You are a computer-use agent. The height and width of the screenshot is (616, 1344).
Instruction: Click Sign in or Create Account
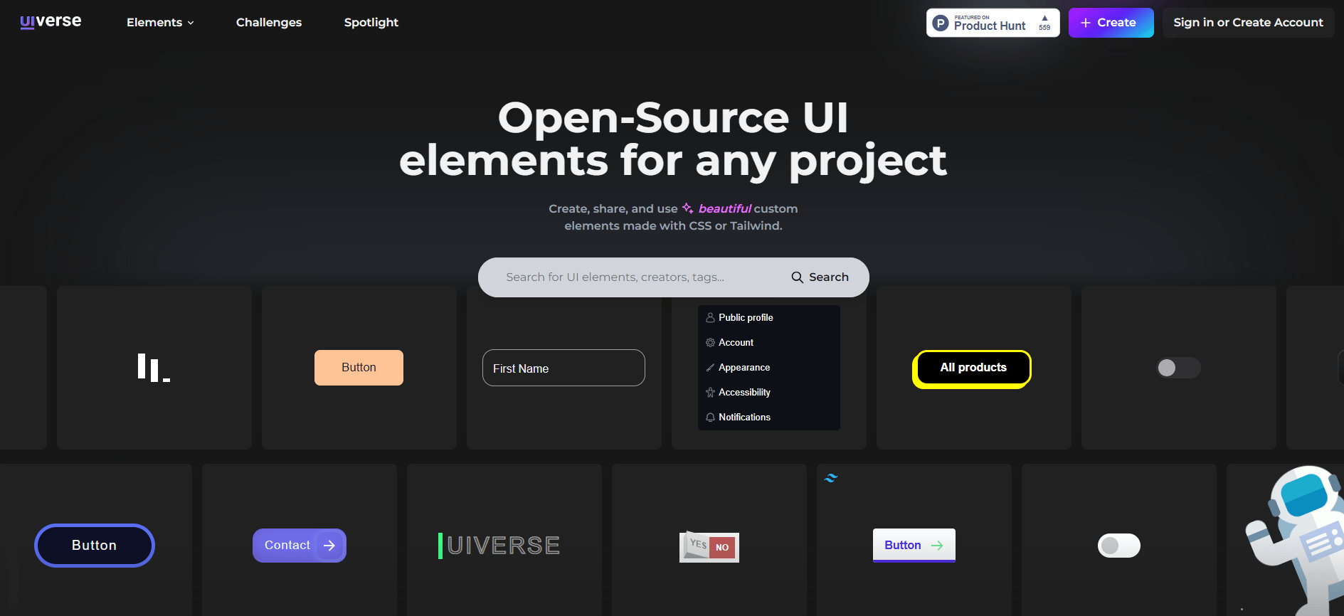[x=1248, y=23]
